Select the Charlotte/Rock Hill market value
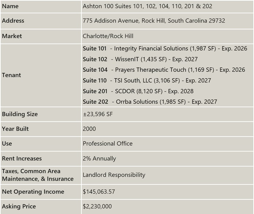The height and width of the screenshot is (214, 254). [108, 36]
